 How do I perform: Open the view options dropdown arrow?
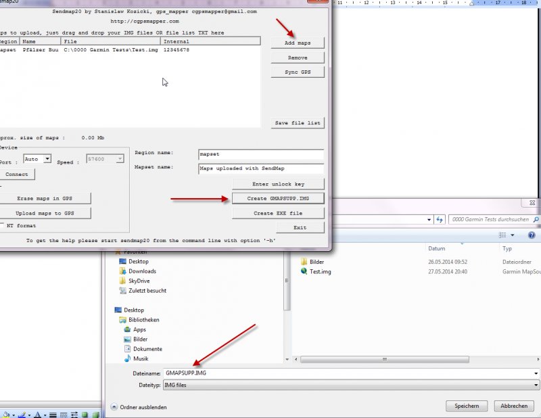512,235
